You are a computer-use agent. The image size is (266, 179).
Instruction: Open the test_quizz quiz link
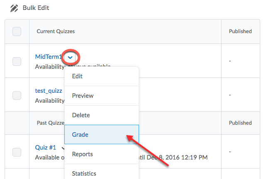pos(49,91)
